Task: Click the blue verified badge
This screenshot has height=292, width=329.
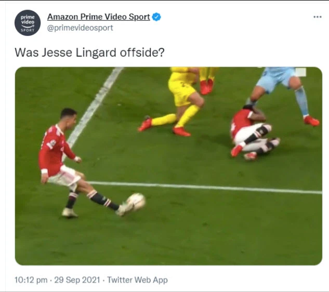Action: click(156, 17)
